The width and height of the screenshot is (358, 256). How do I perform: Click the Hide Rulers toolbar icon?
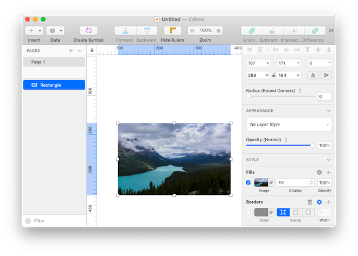pos(172,31)
